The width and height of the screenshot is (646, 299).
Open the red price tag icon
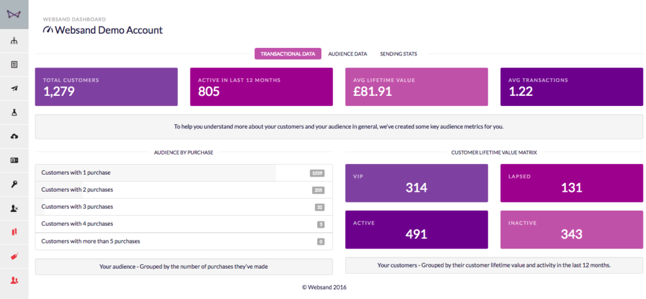(x=14, y=257)
